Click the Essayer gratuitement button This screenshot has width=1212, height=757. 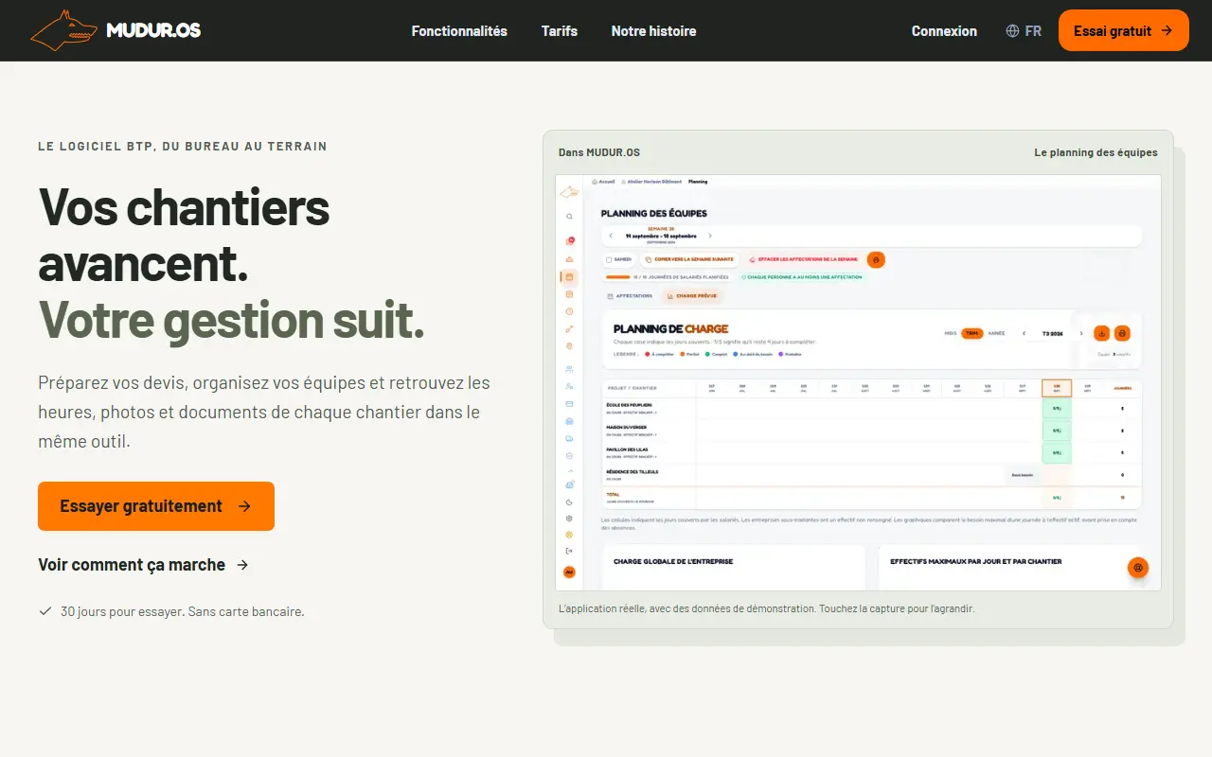click(x=156, y=506)
